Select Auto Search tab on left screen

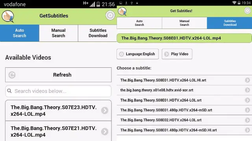[x=19, y=33]
